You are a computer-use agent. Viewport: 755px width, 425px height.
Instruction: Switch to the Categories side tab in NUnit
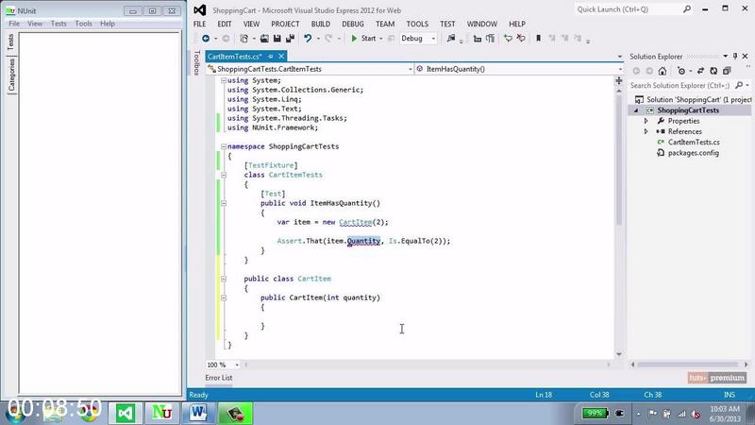click(x=11, y=76)
